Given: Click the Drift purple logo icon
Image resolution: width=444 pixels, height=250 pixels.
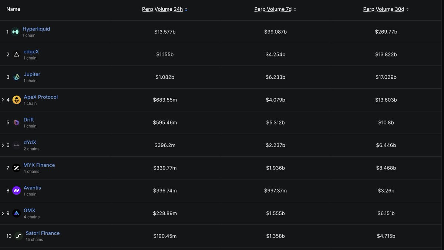Looking at the screenshot, I should click(x=16, y=122).
